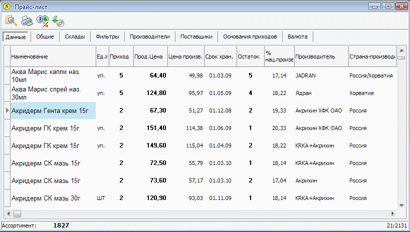The width and height of the screenshot is (410, 232).
Task: Click the ШТ unit cell
Action: point(101,198)
